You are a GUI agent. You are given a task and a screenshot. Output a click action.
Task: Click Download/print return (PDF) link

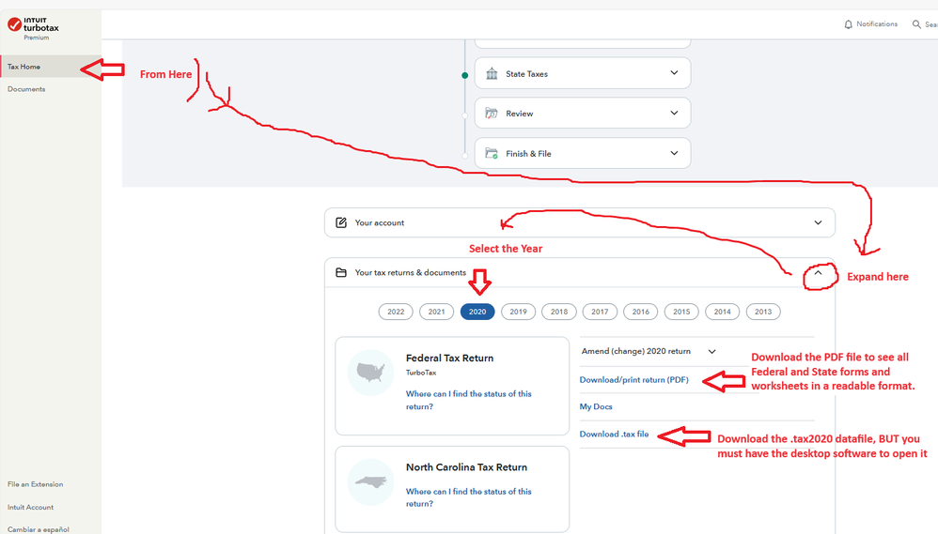633,380
